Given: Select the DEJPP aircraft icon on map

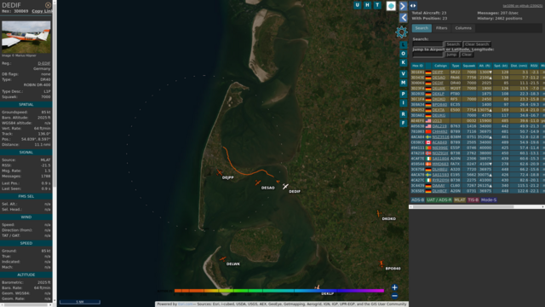Looking at the screenshot, I should click(220, 172).
